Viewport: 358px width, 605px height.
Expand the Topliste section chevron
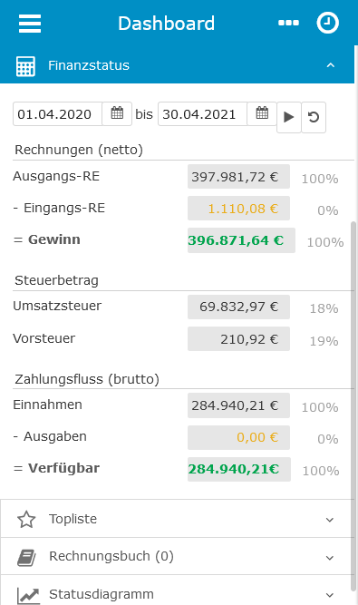[x=330, y=520]
